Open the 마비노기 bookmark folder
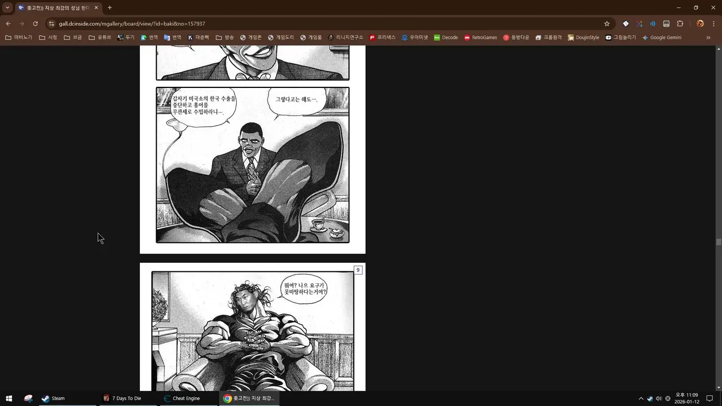The width and height of the screenshot is (722, 406). (19, 38)
